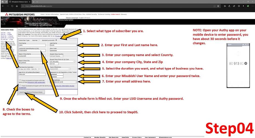The width and height of the screenshot is (255, 138).
Task: Click the Submit button
Action: [22, 92]
